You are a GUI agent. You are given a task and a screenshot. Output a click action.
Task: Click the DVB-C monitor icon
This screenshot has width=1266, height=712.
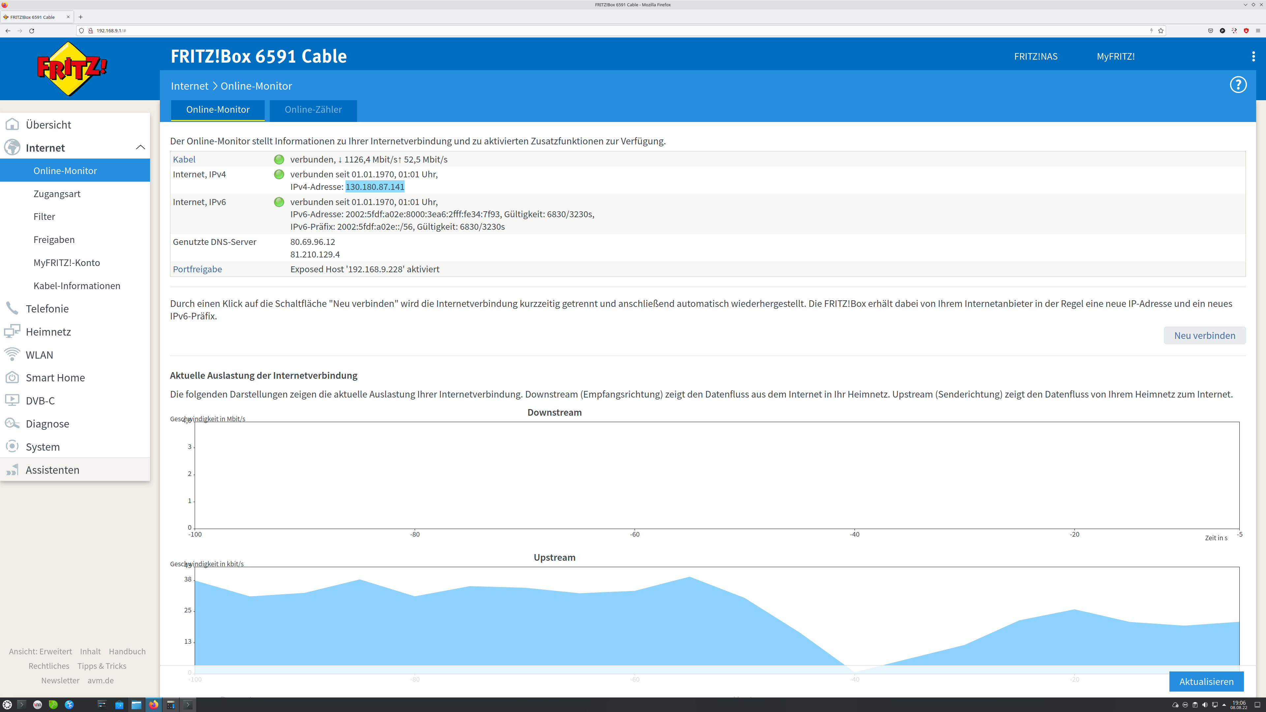coord(12,400)
